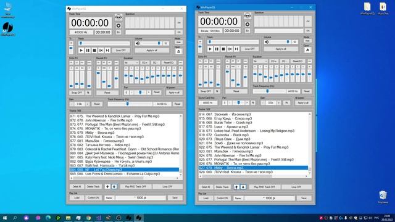This screenshot has height=222, width=395.
Task: Skip to previous track in left window
Action: coord(101,51)
